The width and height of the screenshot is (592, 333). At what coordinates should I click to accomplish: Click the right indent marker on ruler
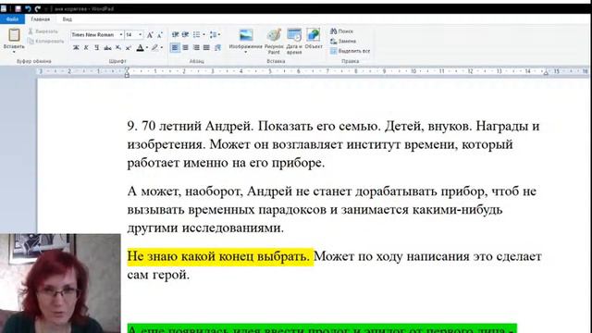pyautogui.click(x=546, y=73)
